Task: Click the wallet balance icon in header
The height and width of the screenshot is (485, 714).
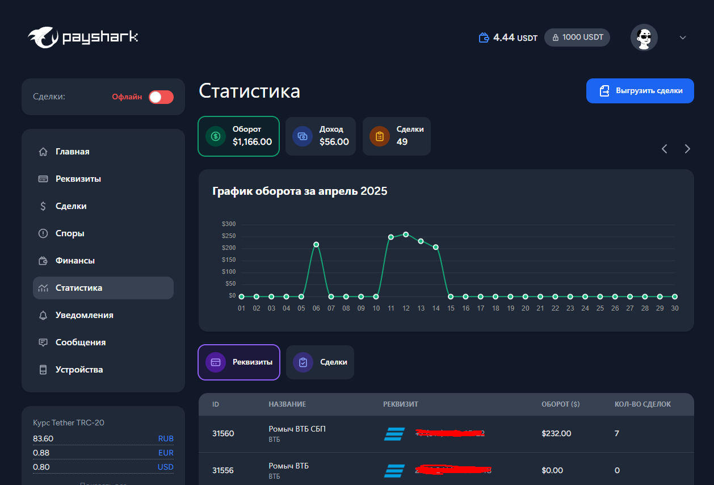Action: click(484, 38)
